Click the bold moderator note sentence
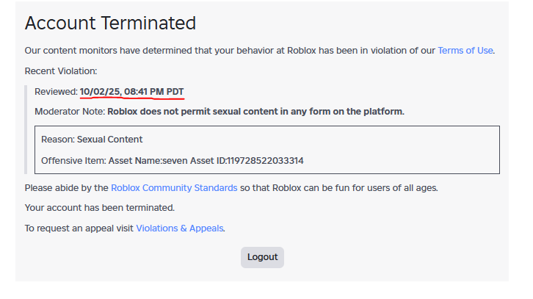Image resolution: width=533 pixels, height=299 pixels. click(x=255, y=112)
